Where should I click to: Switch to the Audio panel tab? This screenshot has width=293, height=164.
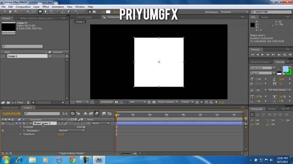coord(265,17)
